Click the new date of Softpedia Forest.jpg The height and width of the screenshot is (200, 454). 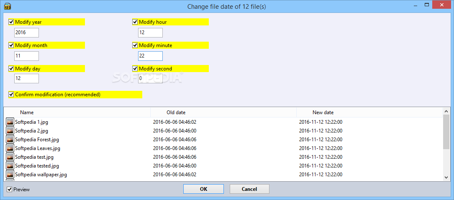pos(321,140)
